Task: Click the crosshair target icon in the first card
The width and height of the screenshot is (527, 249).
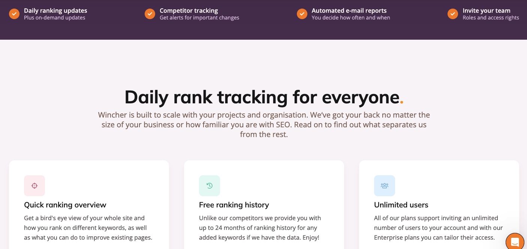Action: pos(34,186)
